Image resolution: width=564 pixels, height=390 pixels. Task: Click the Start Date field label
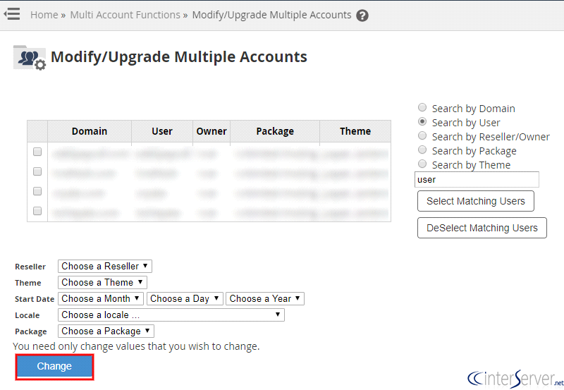click(x=35, y=299)
